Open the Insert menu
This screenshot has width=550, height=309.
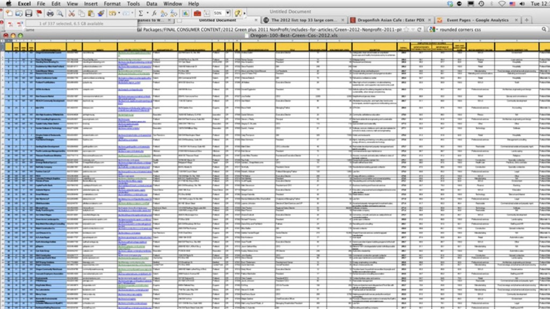[91, 4]
